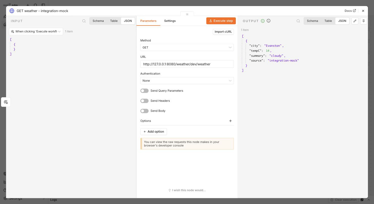The width and height of the screenshot is (374, 204).
Task: Switch to the Parameters tab
Action: (x=148, y=21)
